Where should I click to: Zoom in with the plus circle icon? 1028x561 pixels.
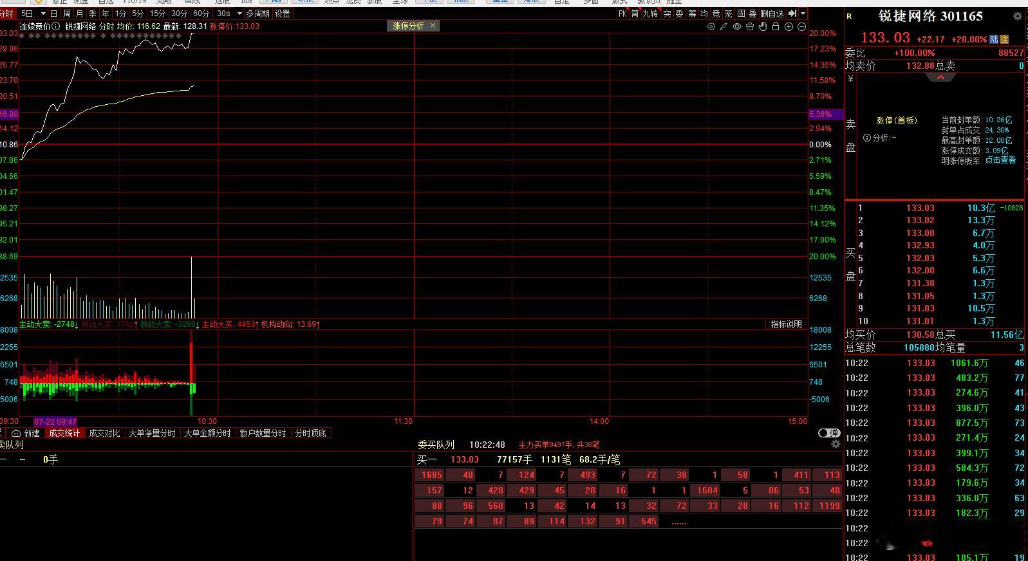click(789, 26)
